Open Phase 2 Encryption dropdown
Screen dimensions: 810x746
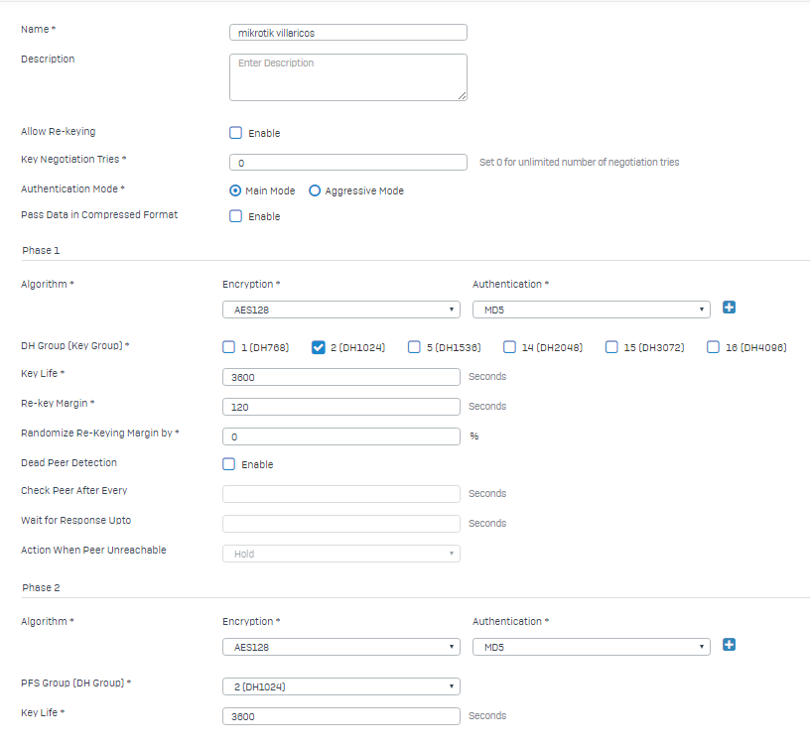[341, 647]
